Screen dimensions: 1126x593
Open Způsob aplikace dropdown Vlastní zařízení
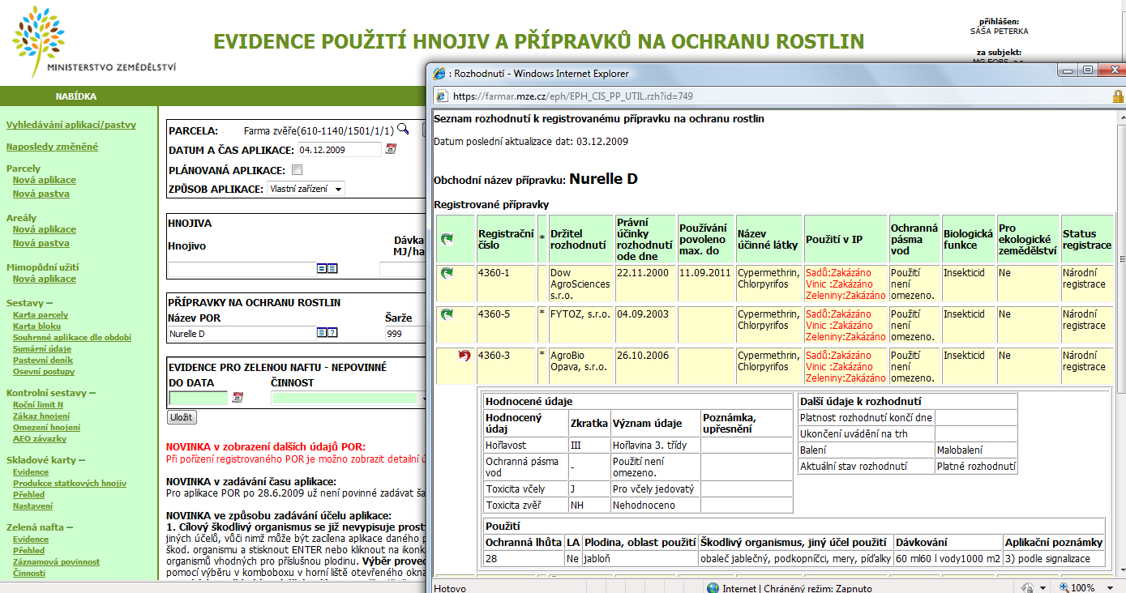click(306, 189)
